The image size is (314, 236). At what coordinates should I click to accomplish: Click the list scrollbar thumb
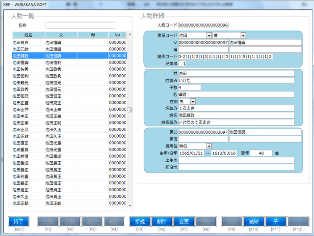point(130,110)
